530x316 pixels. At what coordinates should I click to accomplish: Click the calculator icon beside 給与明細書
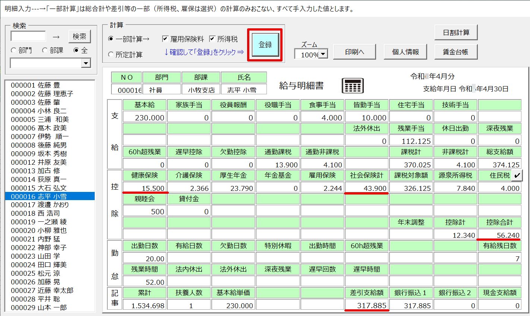pos(352,86)
